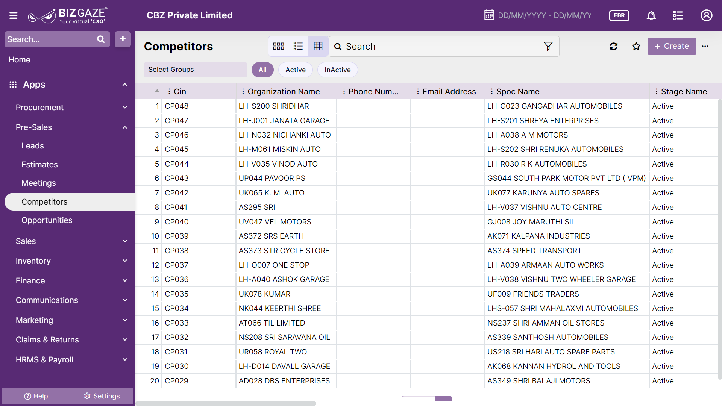Switch to card tile view
The height and width of the screenshot is (406, 722).
click(278, 46)
